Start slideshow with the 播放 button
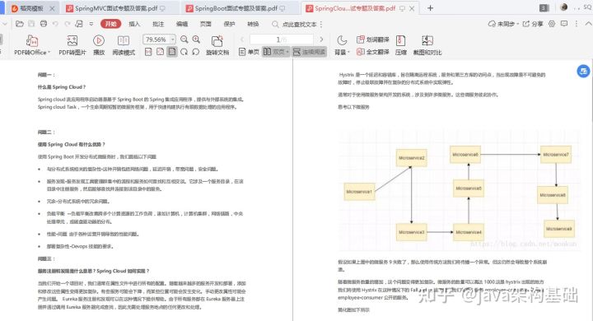593x321 pixels. (99, 45)
